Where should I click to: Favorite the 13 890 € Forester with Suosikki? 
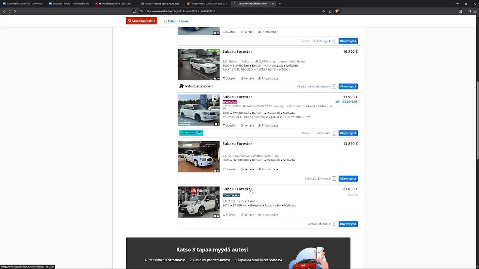(229, 169)
